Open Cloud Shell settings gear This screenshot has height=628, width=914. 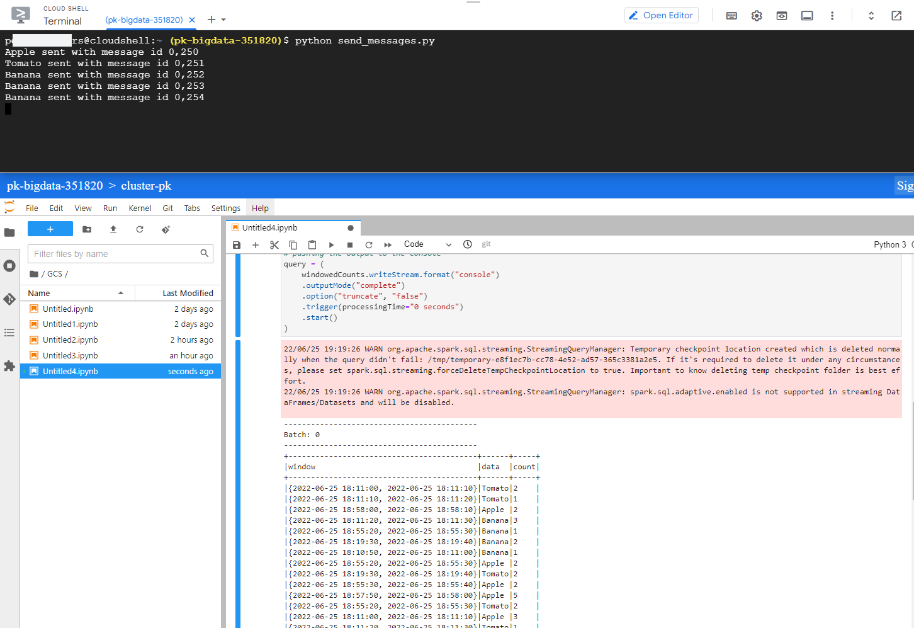coord(756,15)
